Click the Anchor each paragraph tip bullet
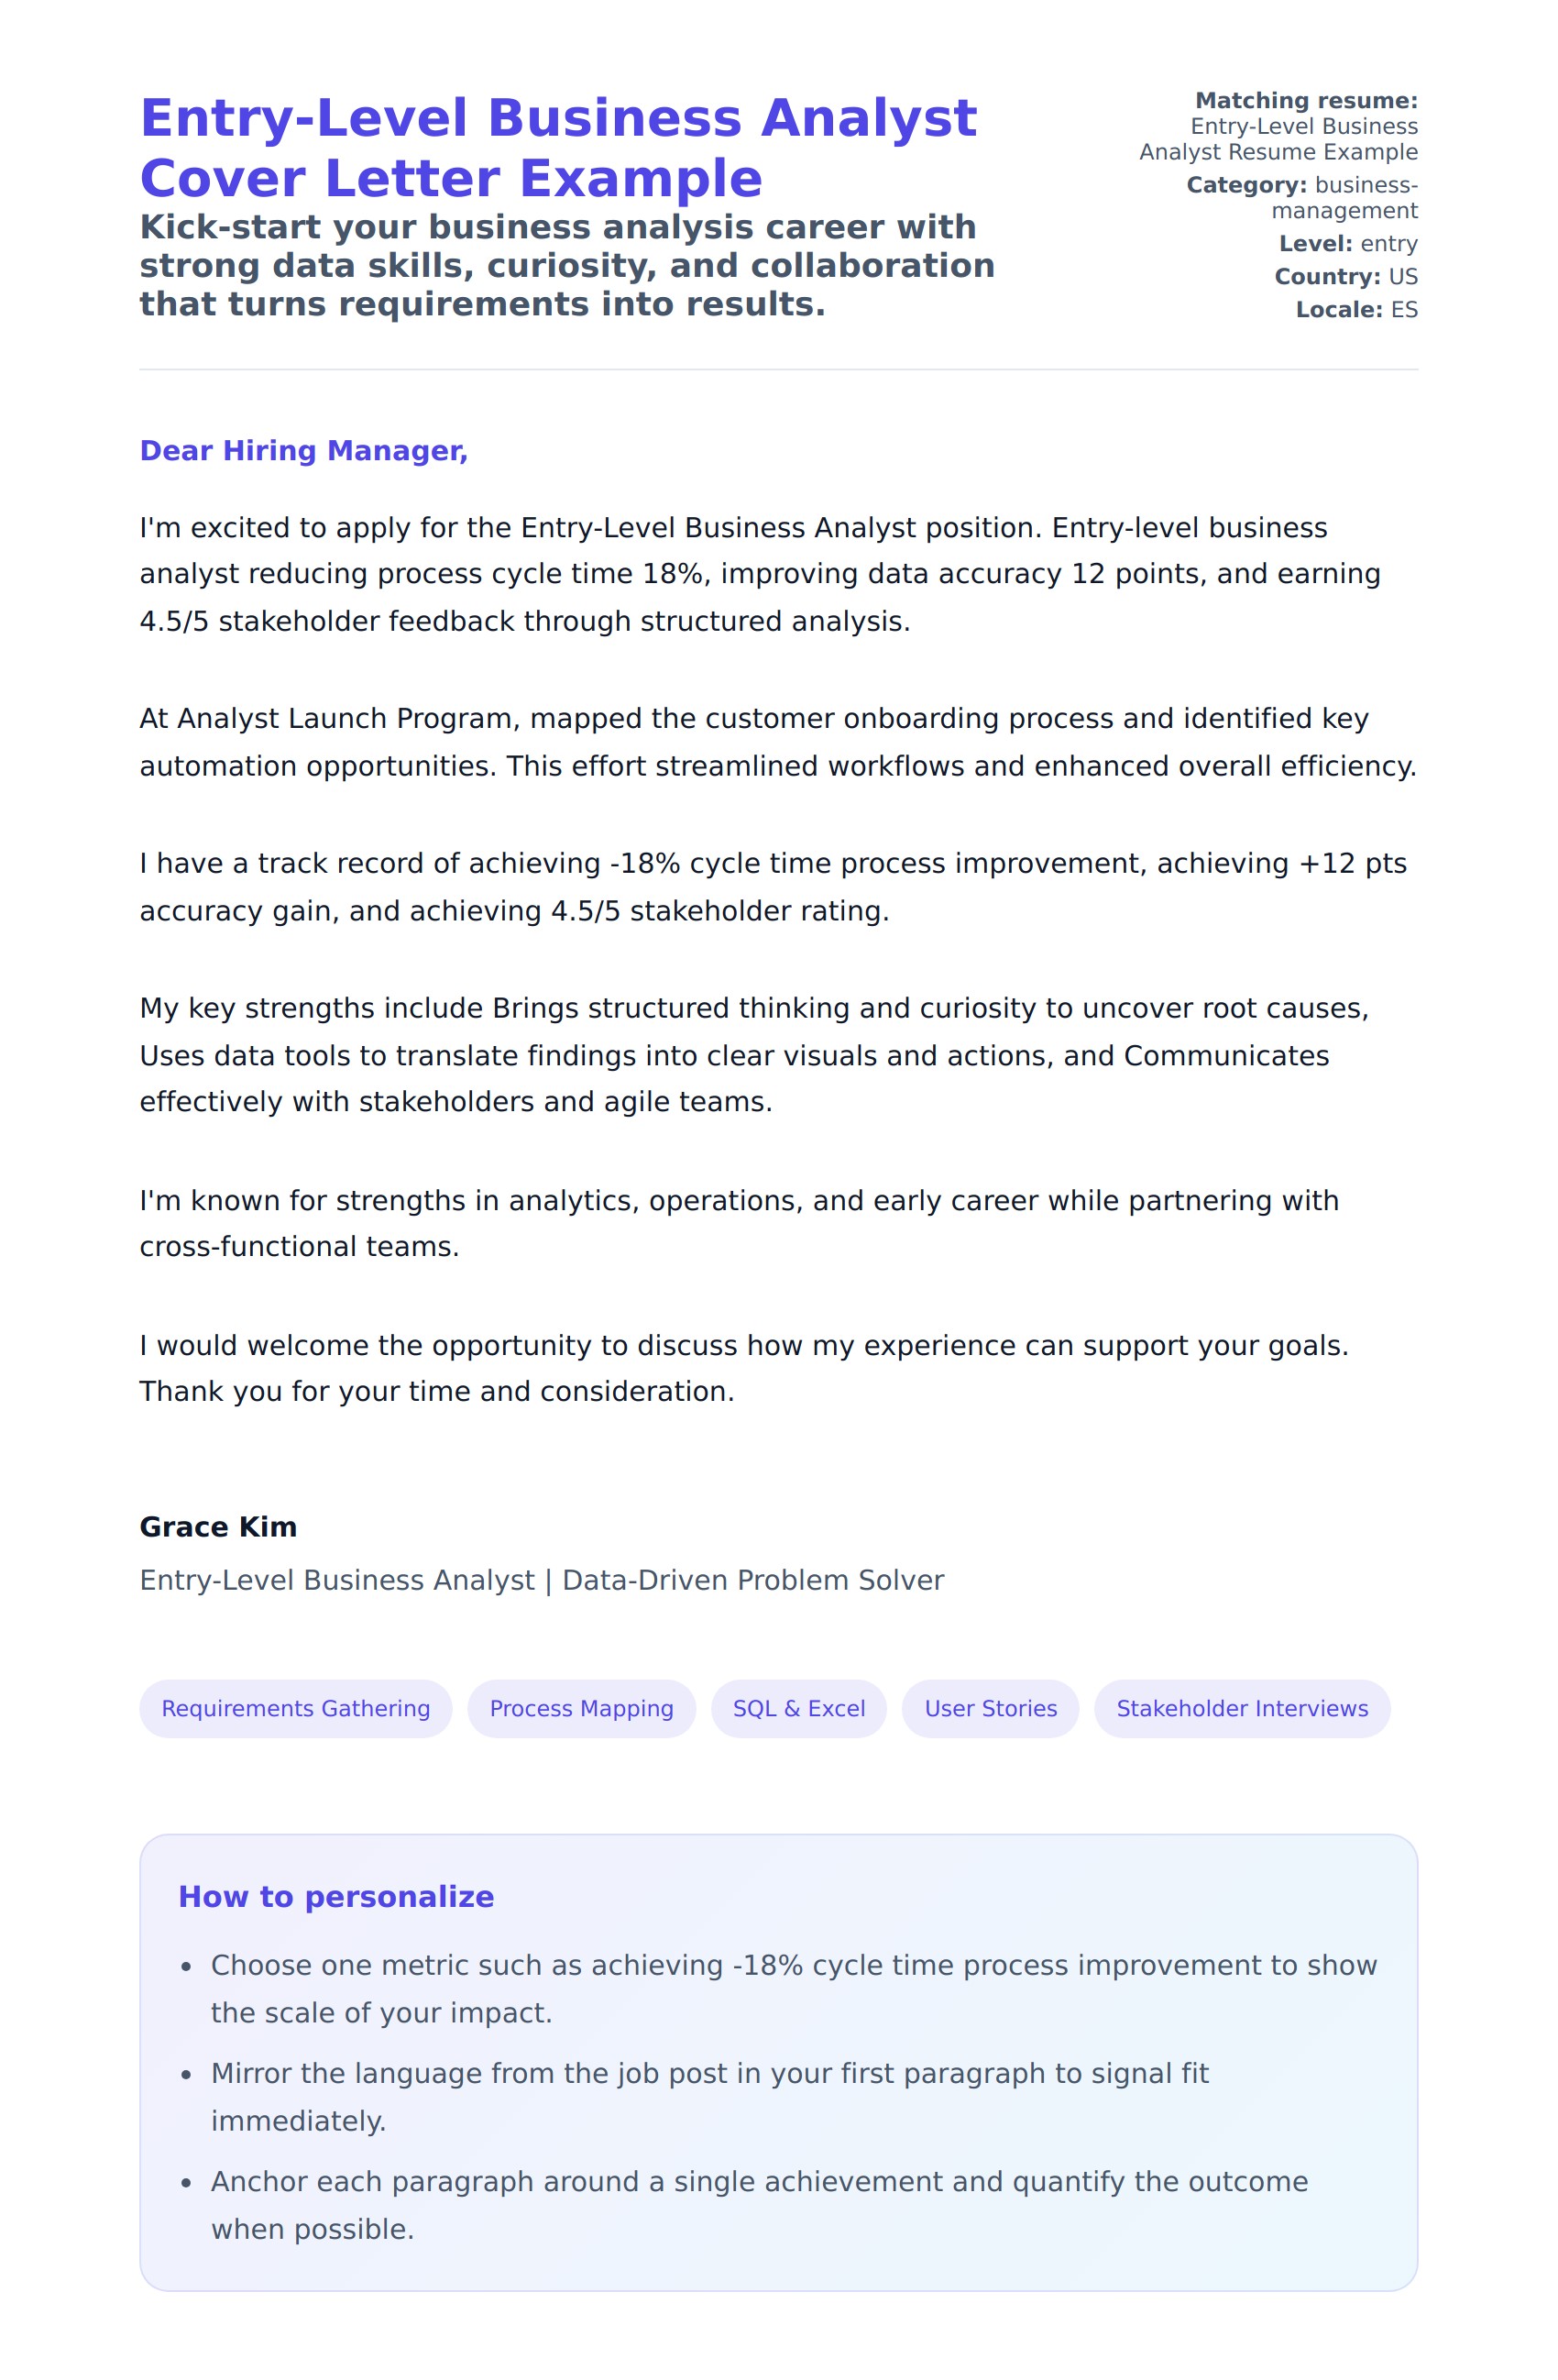 click(x=759, y=2205)
